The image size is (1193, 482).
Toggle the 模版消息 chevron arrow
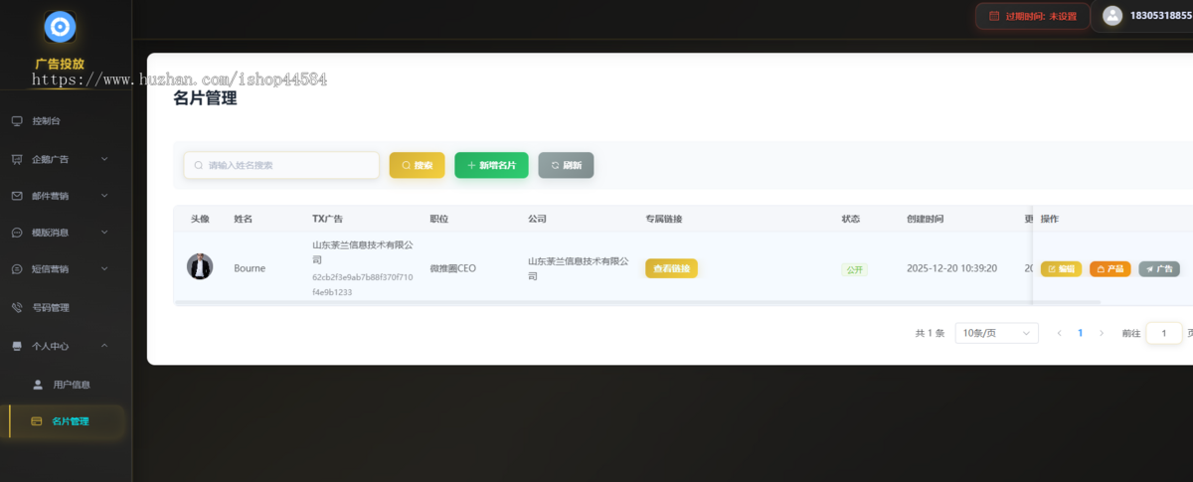tap(104, 233)
